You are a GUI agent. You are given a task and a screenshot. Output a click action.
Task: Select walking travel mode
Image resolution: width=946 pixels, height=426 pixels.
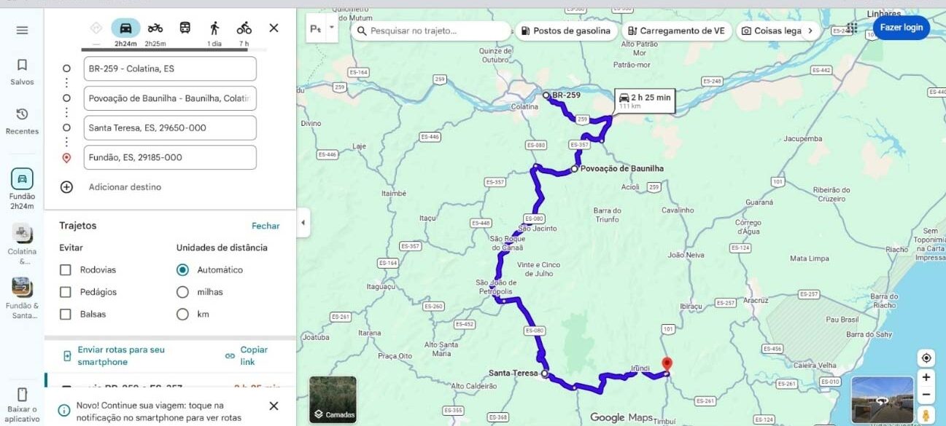[x=214, y=28]
